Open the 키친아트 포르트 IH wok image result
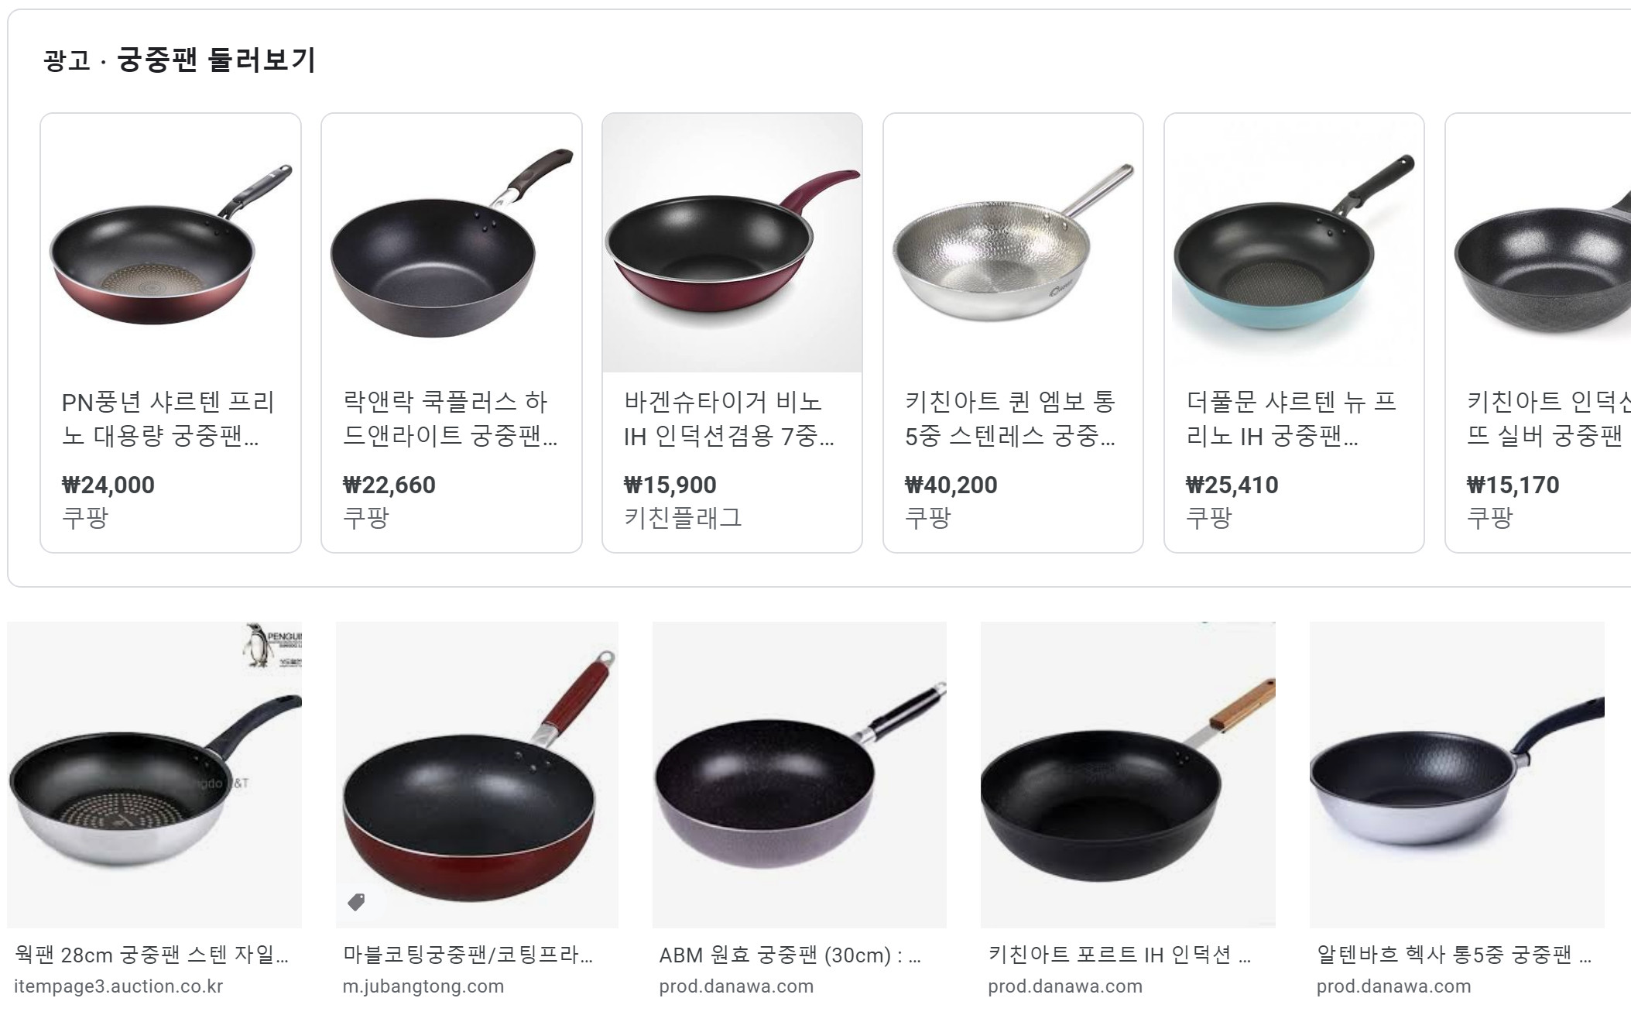 point(1128,775)
